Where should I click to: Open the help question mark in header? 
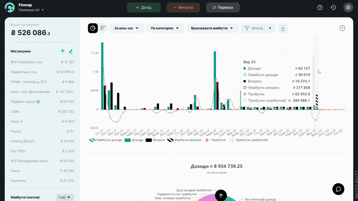[320, 8]
